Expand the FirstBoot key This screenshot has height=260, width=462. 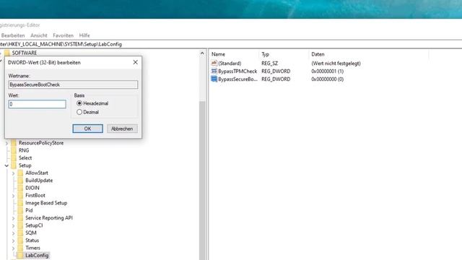click(13, 196)
